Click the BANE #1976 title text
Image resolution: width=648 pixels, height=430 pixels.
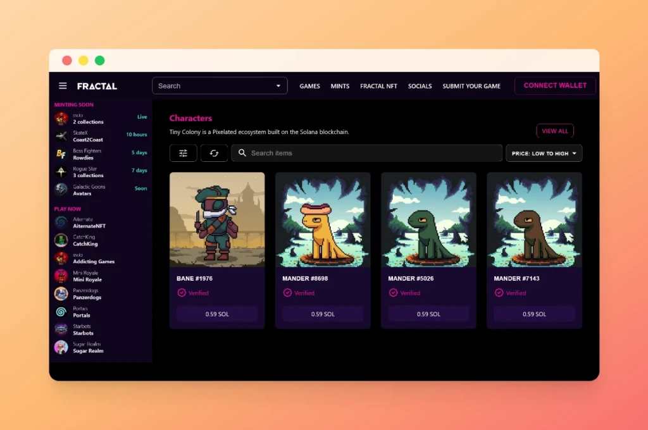(195, 279)
